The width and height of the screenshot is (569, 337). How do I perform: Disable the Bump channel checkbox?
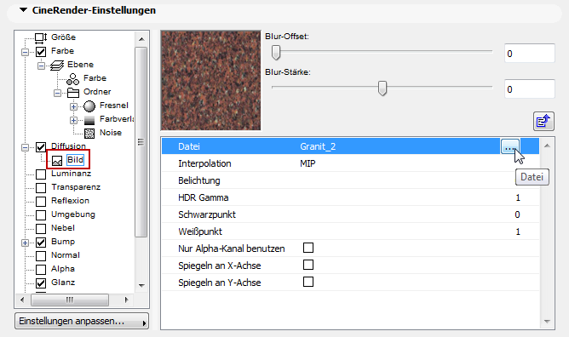(41, 243)
